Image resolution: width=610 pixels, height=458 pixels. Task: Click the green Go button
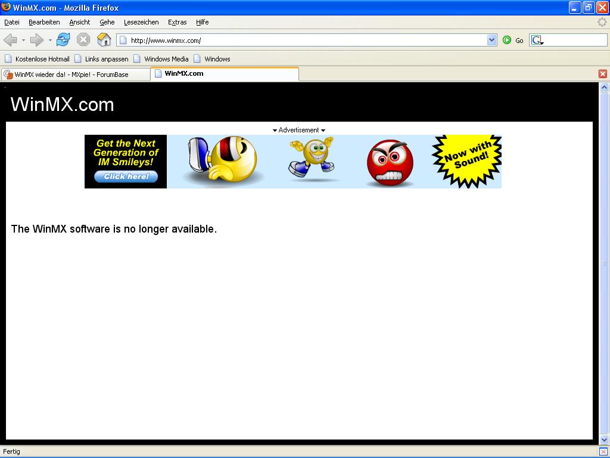click(x=513, y=40)
